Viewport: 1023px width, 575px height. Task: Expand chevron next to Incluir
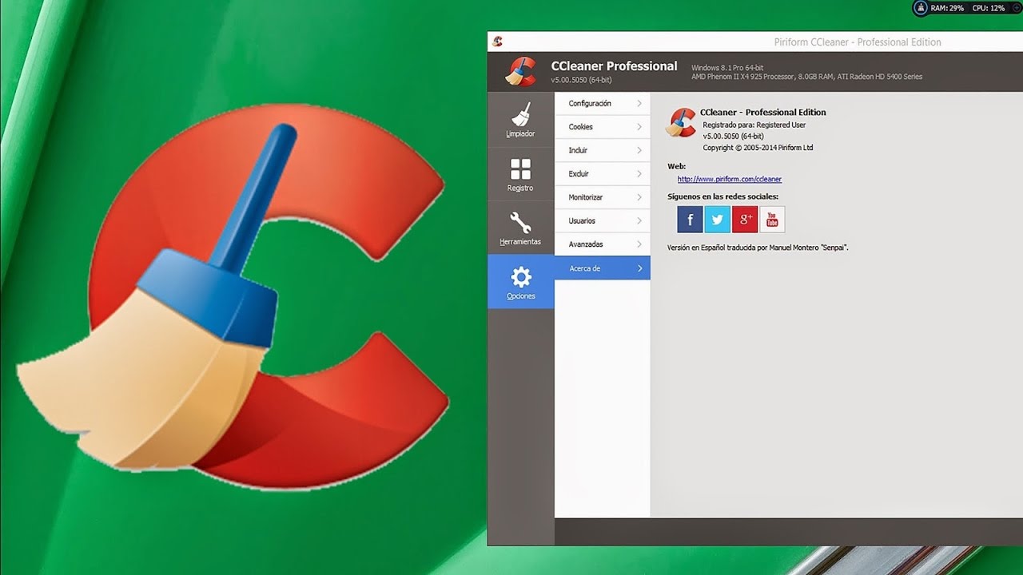(639, 150)
